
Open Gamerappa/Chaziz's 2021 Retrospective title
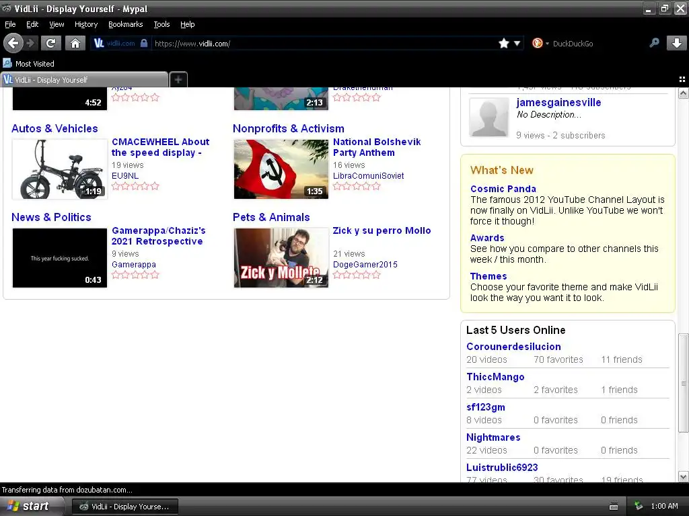point(159,236)
